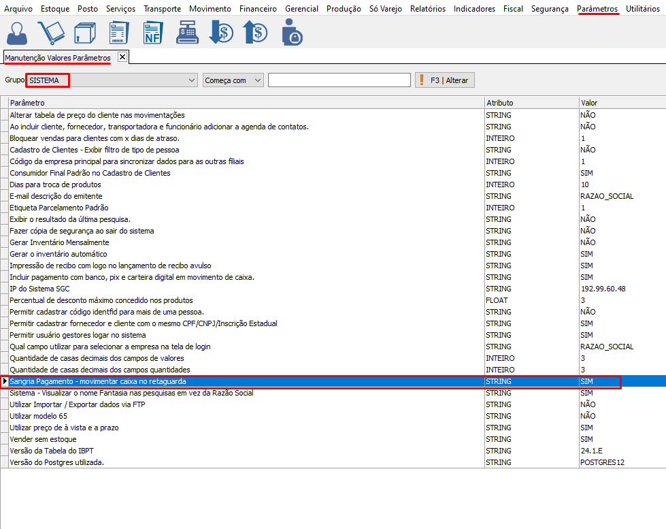Click the parameter search text field
Viewport: 666px width, 529px height.
(339, 80)
